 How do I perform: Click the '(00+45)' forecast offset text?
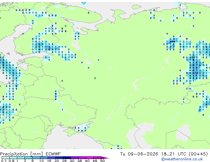click(x=198, y=154)
